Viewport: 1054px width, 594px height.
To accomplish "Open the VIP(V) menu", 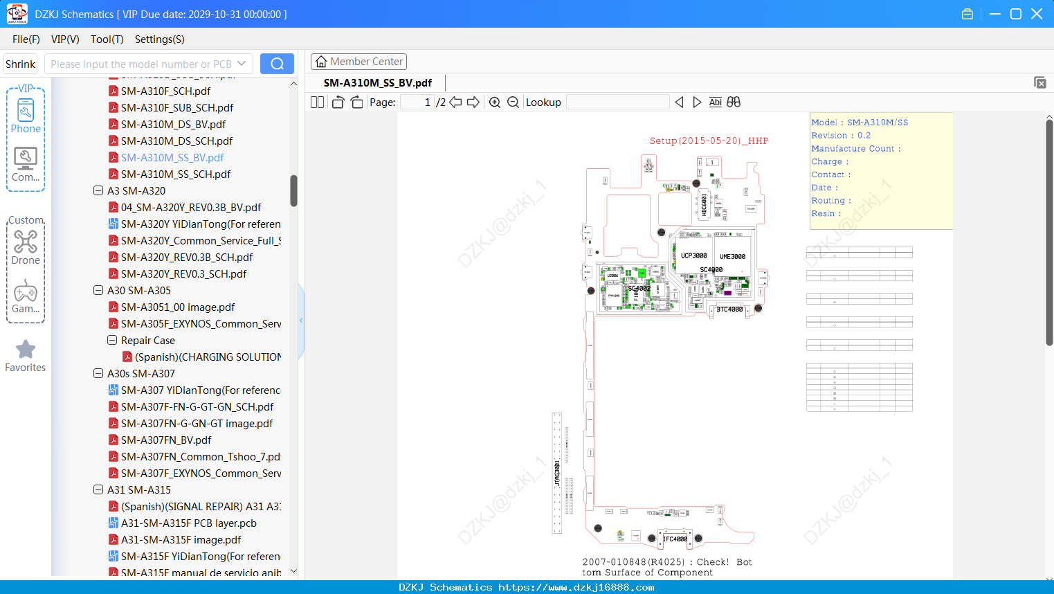I will coord(65,39).
